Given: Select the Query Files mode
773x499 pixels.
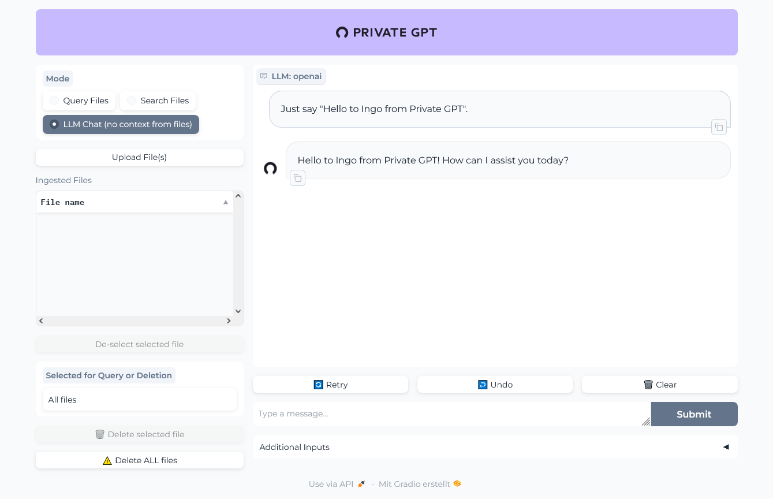Looking at the screenshot, I should (79, 100).
